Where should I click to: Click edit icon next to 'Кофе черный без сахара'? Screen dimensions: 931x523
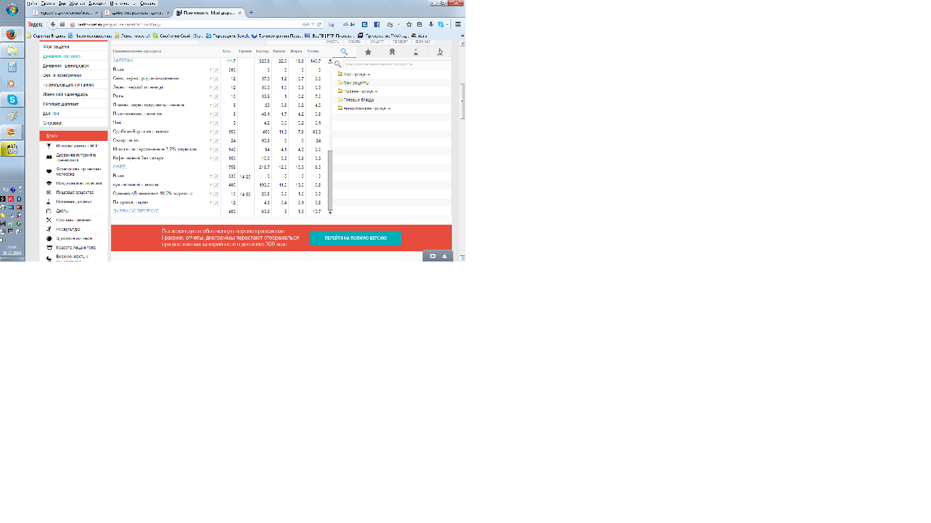(x=216, y=158)
